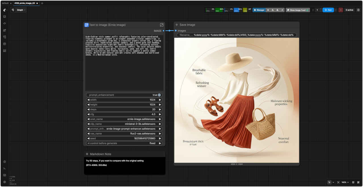Click the share arrow icon in toolbar
Viewport: 363px width, 187px height.
[x=282, y=10]
